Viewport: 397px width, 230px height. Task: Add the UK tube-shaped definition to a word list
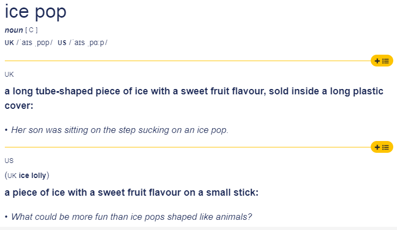(x=382, y=61)
